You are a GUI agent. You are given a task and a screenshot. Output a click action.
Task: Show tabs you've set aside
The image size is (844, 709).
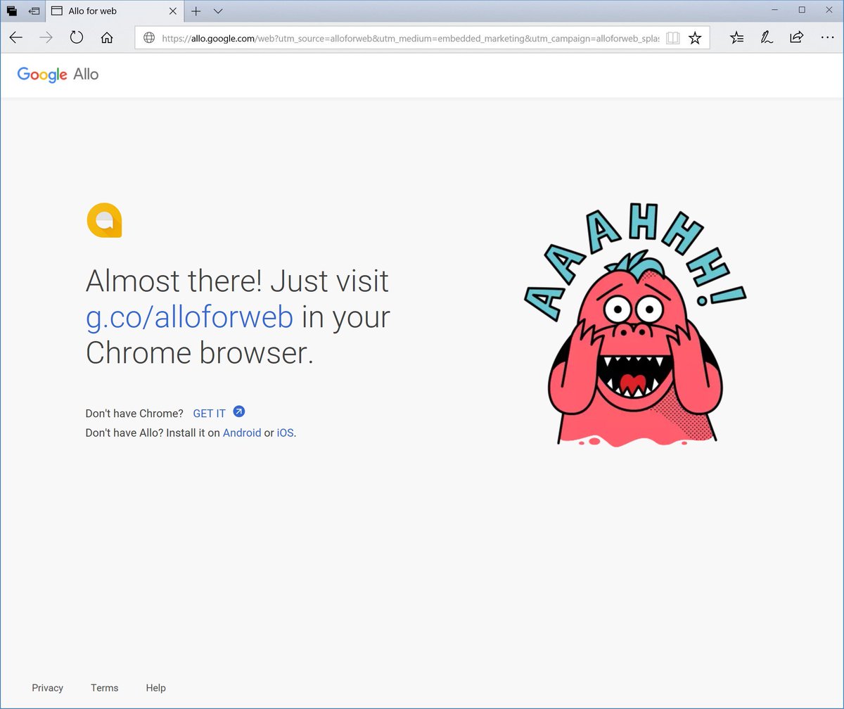pos(11,11)
